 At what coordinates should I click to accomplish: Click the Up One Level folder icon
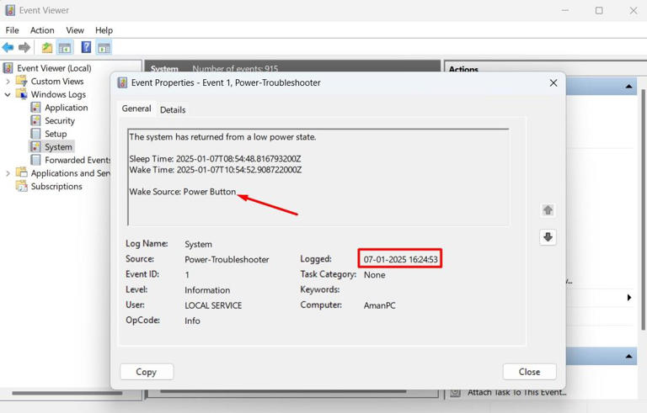(x=47, y=48)
